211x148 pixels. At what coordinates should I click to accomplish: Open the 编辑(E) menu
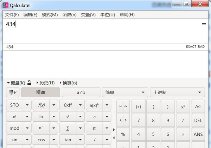(x=30, y=15)
